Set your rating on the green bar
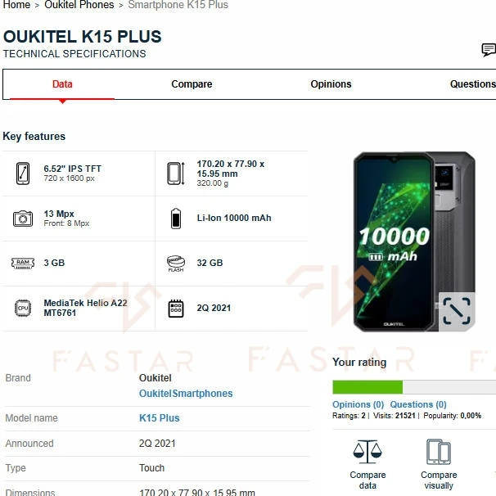Image resolution: width=496 pixels, height=496 pixels. [x=414, y=387]
